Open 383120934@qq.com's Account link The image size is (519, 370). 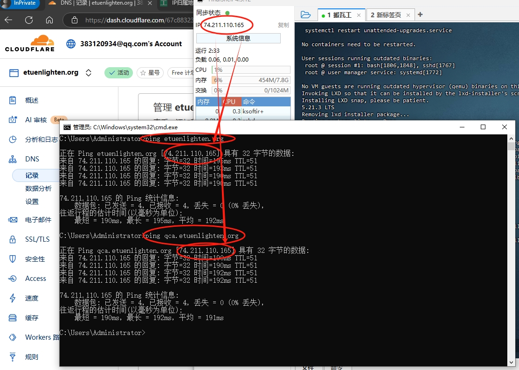coord(131,44)
